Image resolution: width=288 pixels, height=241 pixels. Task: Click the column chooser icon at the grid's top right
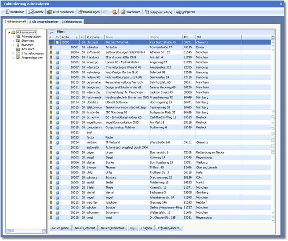click(273, 37)
